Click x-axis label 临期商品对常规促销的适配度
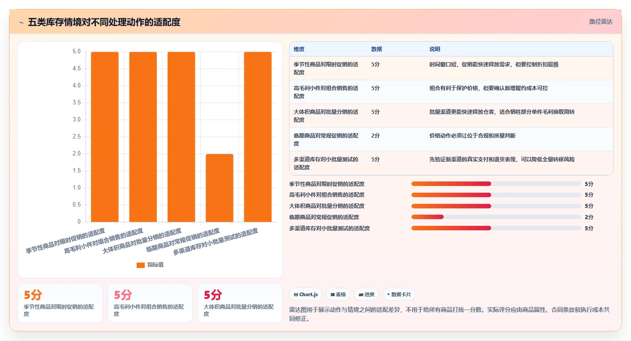 click(183, 240)
